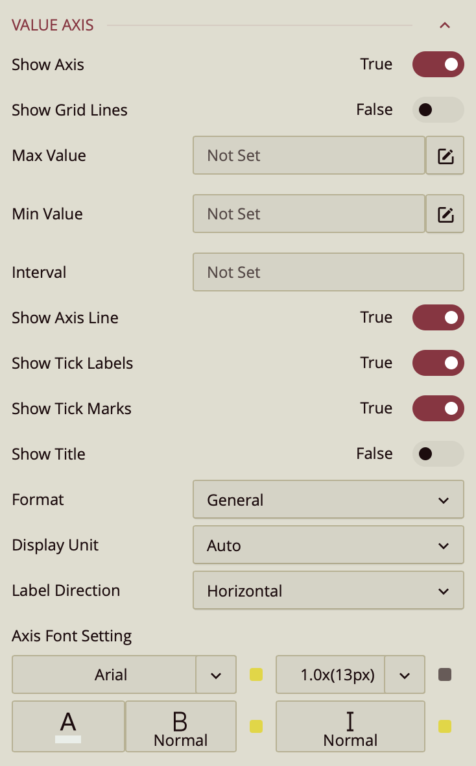
Task: Click the Interval input field
Action: coord(328,273)
